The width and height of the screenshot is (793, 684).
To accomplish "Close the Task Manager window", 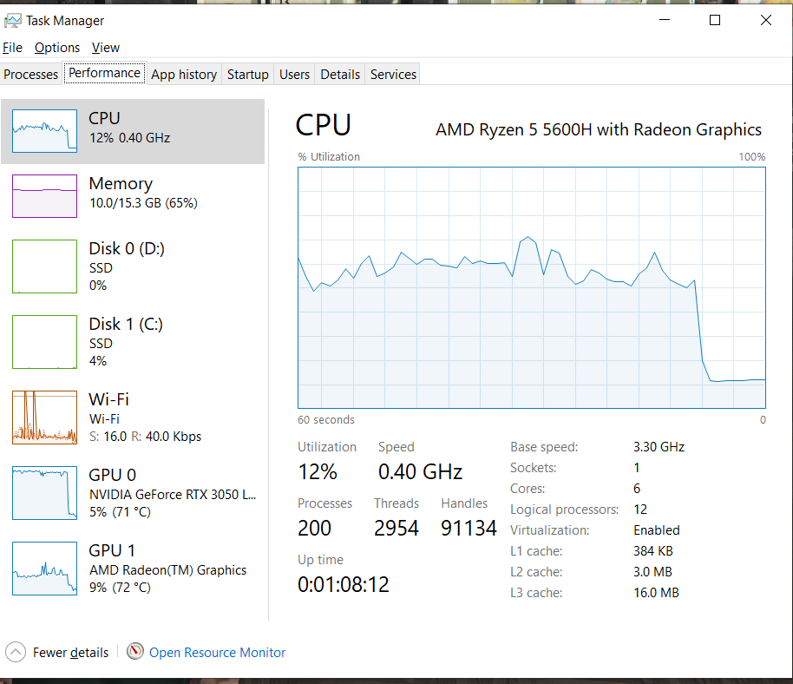I will tap(766, 20).
